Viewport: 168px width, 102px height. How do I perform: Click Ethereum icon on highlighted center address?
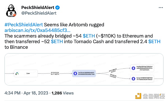(x=75, y=73)
